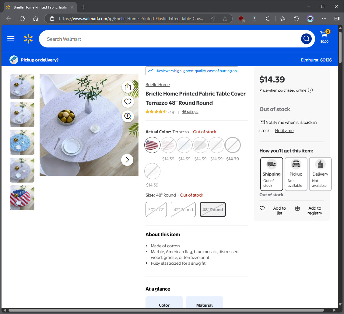Click the heart favorite icon on image

point(128,102)
